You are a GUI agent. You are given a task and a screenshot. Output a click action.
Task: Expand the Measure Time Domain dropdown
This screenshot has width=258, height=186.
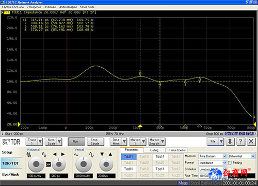[224, 156]
